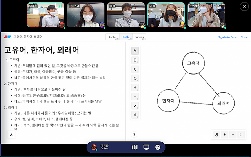Activate the hand pan tool
Image resolution: width=251 pixels, height=157 pixels.
coord(216,135)
